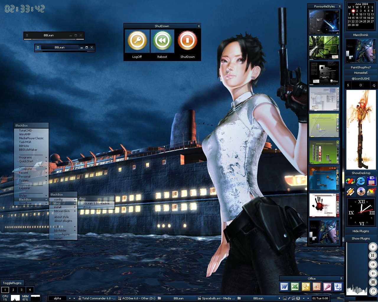The height and width of the screenshot is (302, 378).
Task: Expand the Recent submenu
Action: [x=31, y=173]
